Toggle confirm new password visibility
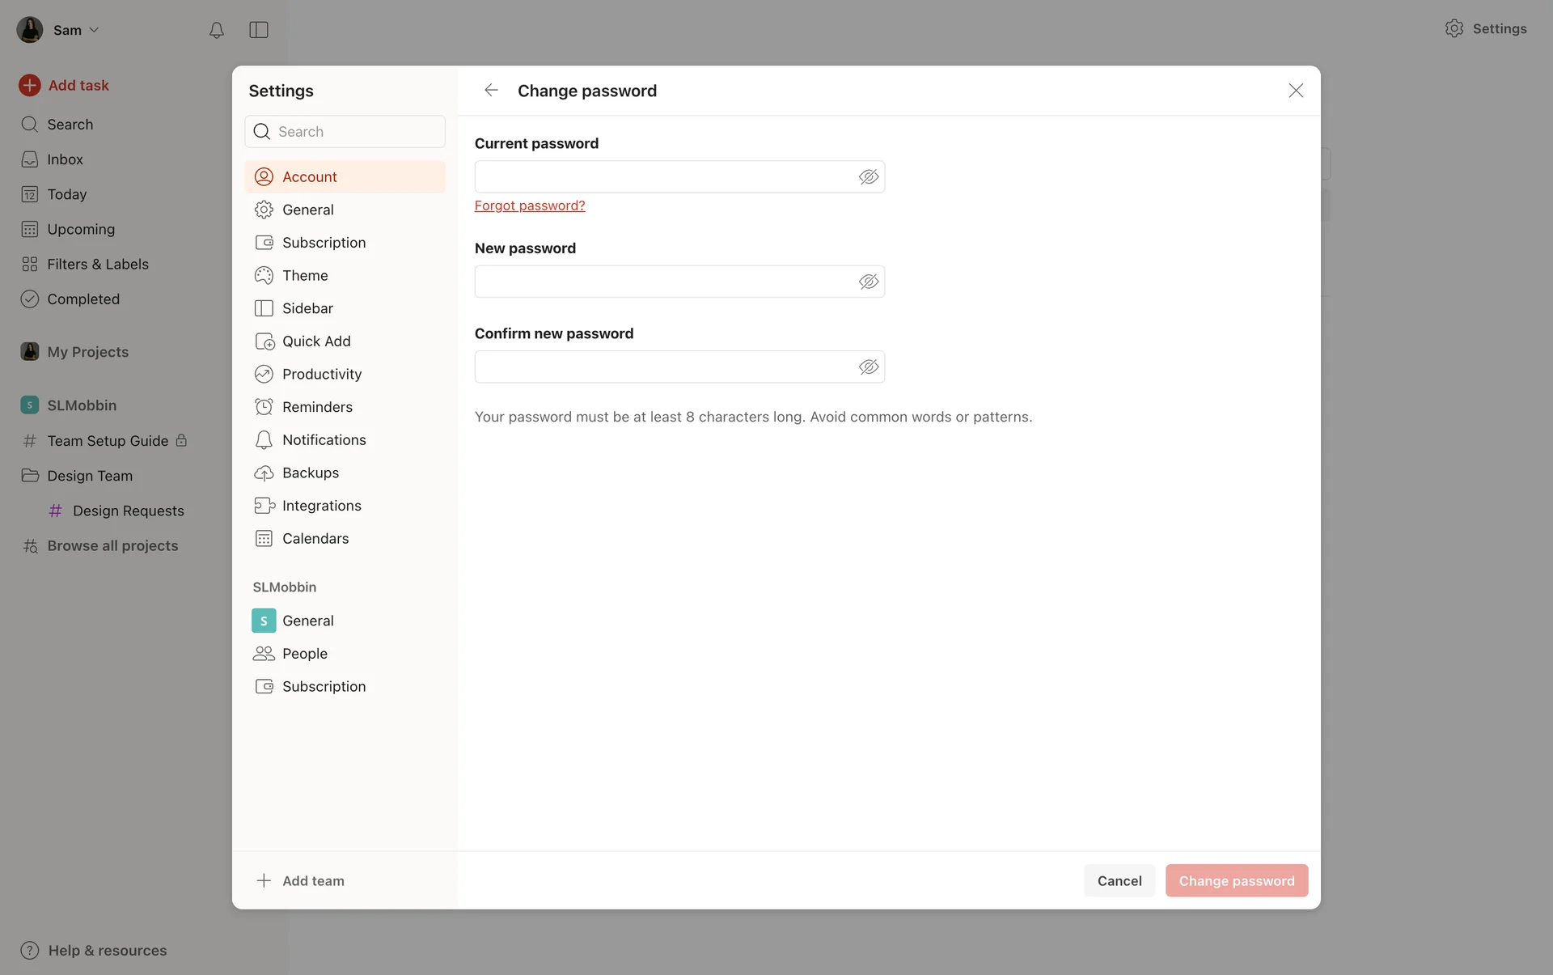The image size is (1553, 975). 869,367
